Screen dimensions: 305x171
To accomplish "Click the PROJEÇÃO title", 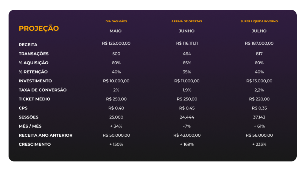I will click(x=39, y=28).
